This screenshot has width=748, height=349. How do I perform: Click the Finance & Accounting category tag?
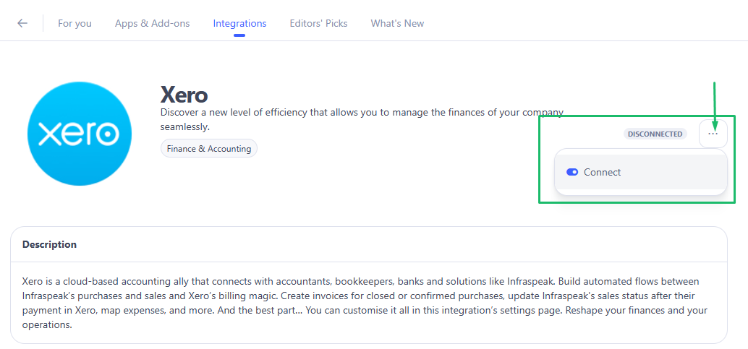[x=209, y=149]
